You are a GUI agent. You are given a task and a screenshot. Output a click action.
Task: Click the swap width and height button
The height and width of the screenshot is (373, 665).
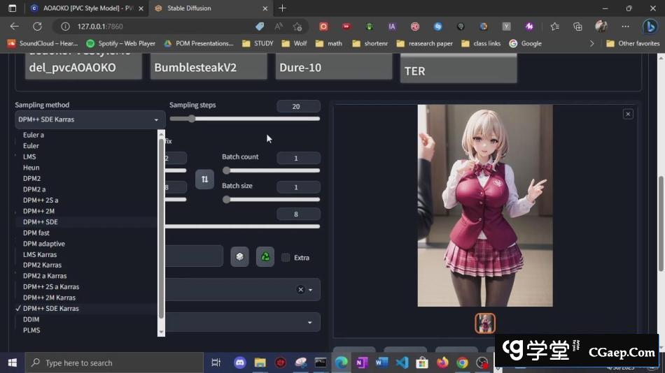(204, 179)
